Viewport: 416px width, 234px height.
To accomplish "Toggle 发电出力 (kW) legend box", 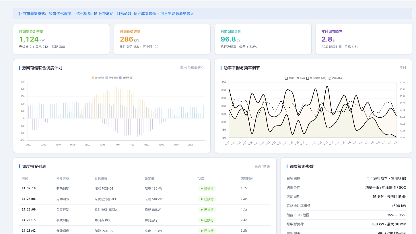I will point(286,78).
